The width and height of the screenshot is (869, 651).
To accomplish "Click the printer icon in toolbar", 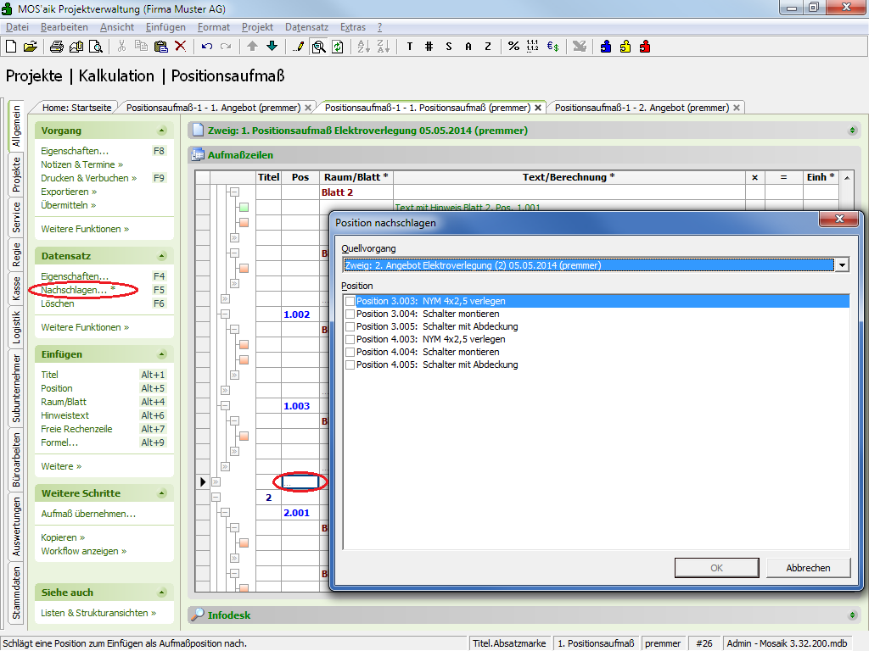I will point(56,46).
